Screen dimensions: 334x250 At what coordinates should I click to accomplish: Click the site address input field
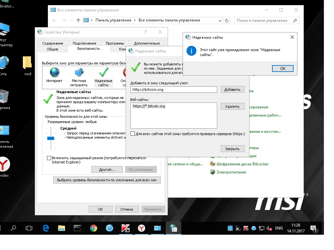pos(174,90)
